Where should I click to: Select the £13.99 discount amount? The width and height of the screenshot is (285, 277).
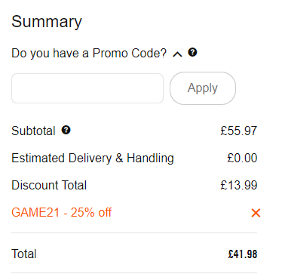[239, 185]
